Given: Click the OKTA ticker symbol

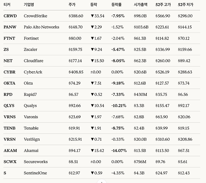Looking at the screenshot, I should point(9,83).
